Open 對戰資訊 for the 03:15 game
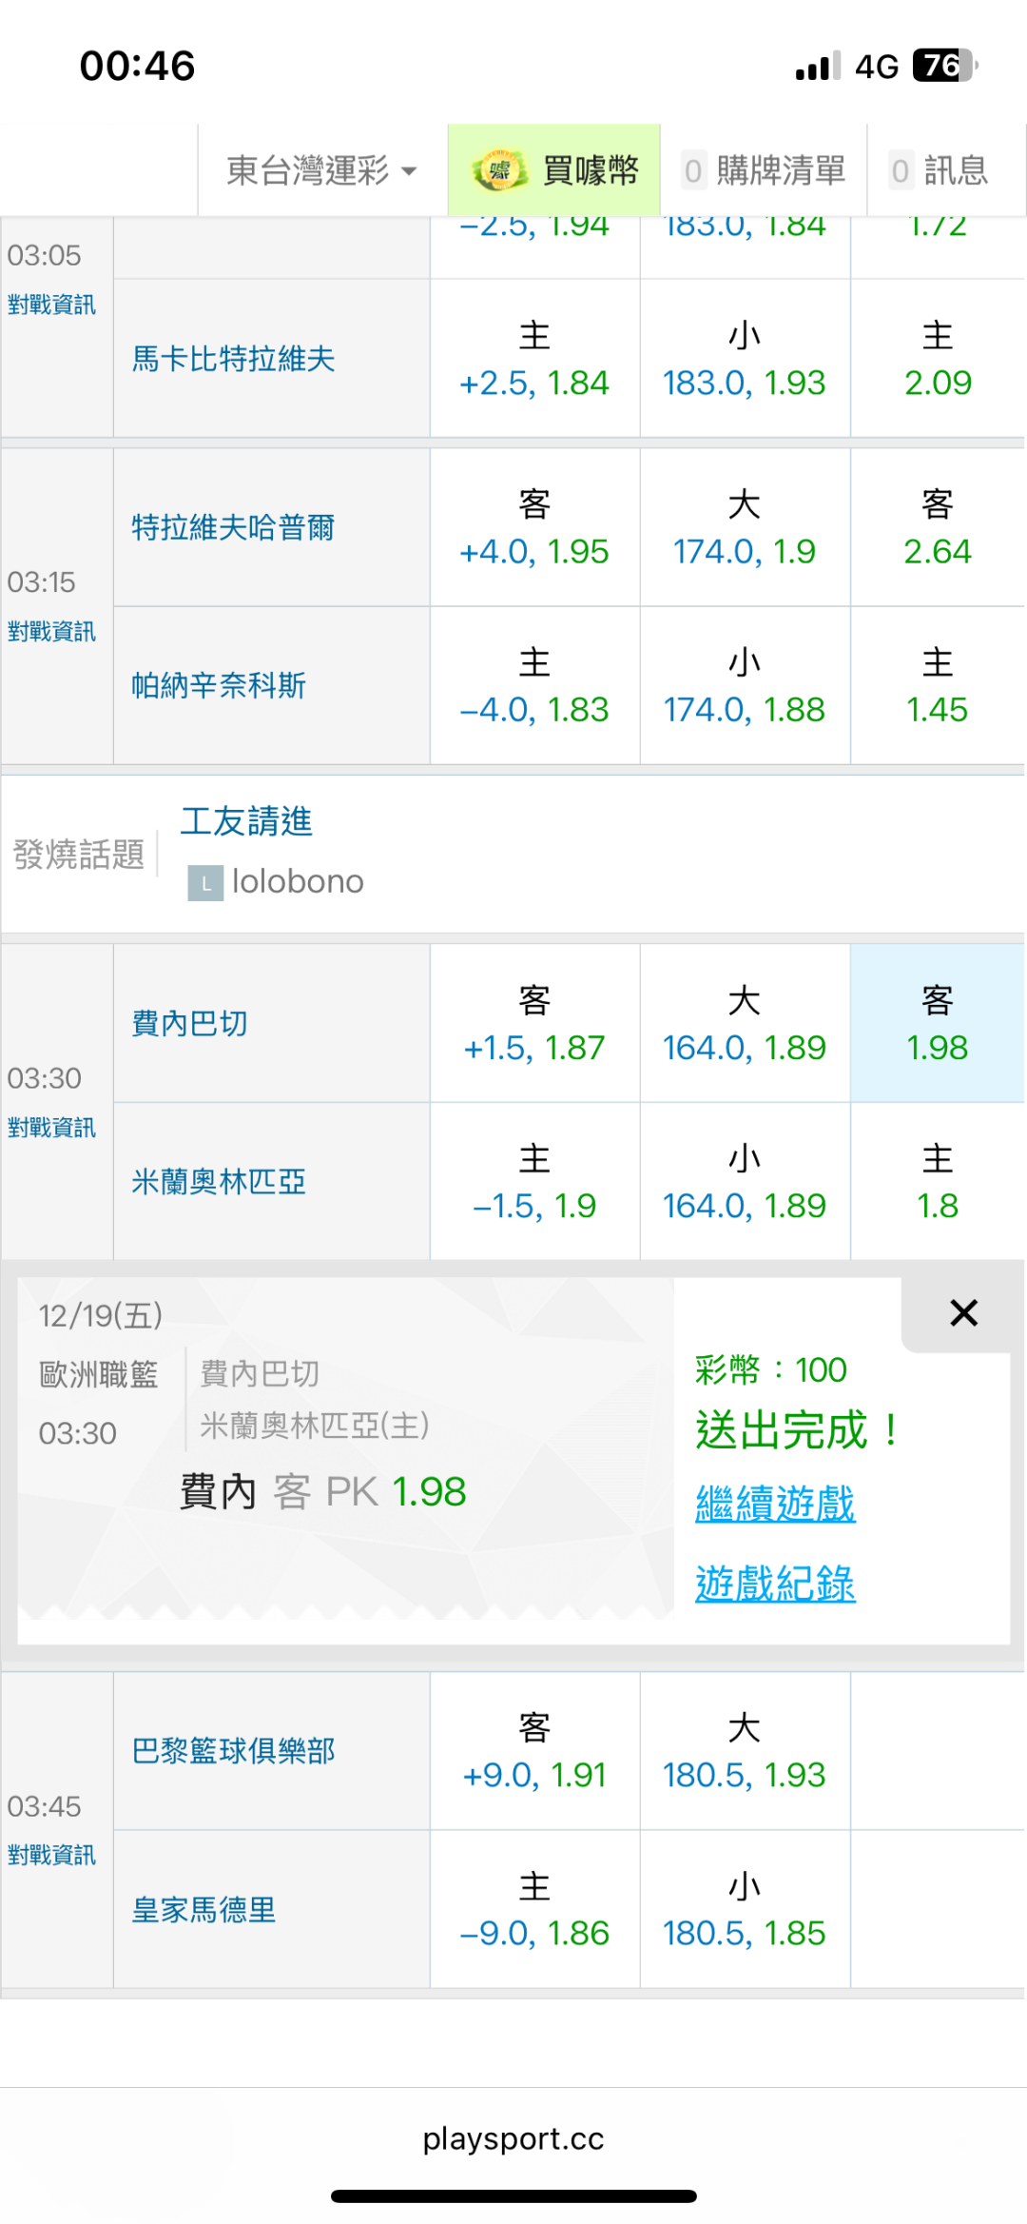This screenshot has height=2224, width=1027. (x=51, y=632)
